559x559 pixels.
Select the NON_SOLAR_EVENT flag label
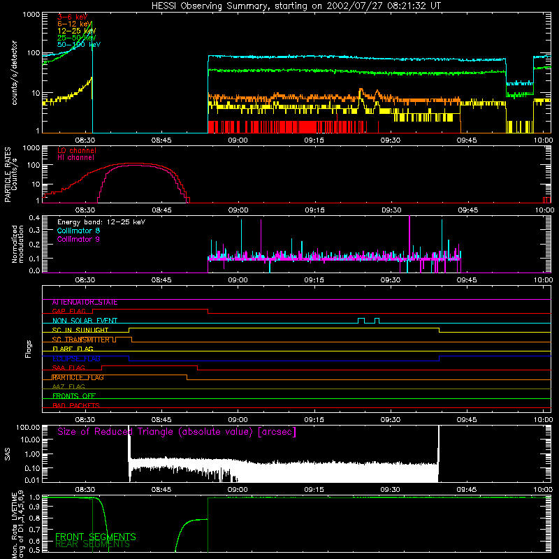coord(85,321)
